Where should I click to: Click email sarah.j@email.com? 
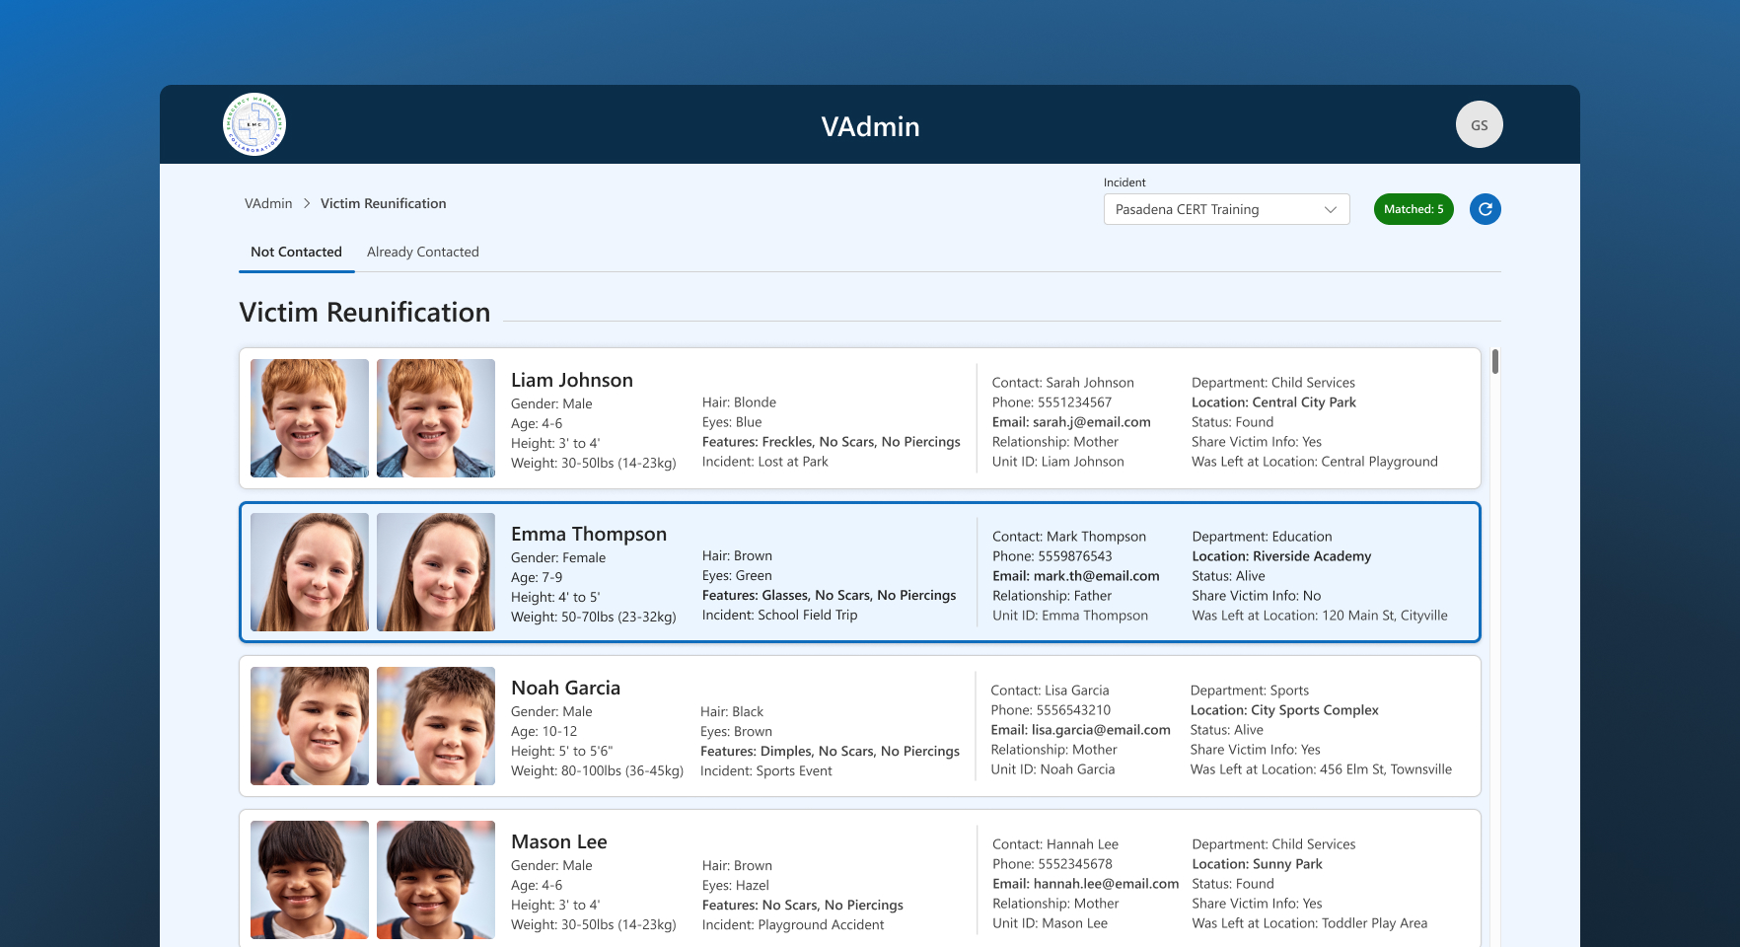click(x=1071, y=422)
